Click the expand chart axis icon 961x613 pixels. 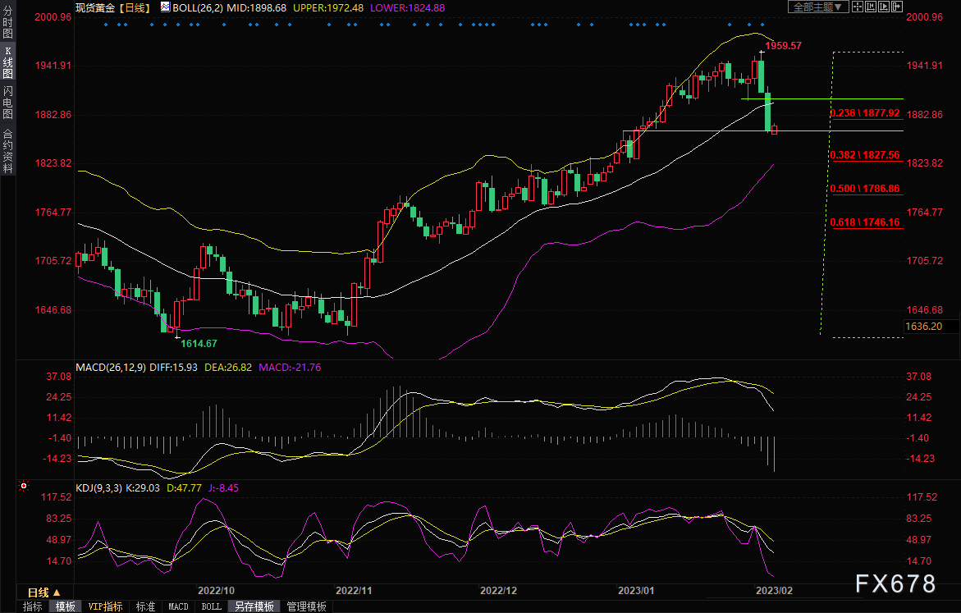tap(884, 7)
